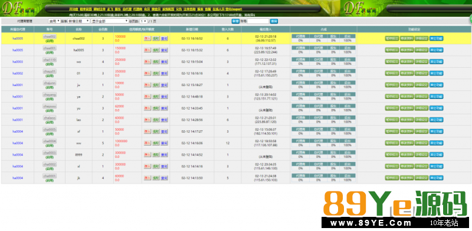Click 存入 button in the chaa002 row
Image resolution: width=472 pixels, height=231 pixels.
coord(147,38)
